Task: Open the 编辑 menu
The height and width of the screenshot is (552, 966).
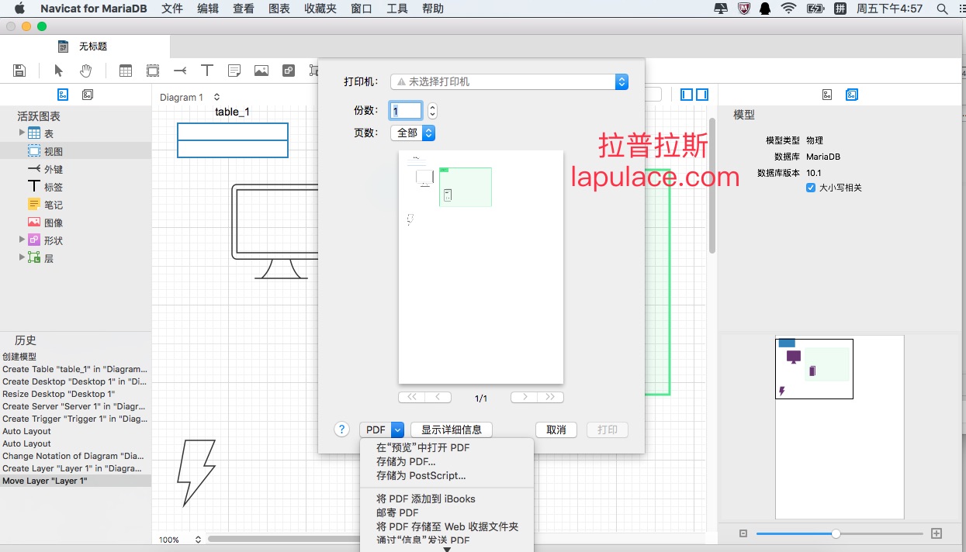Action: click(208, 9)
